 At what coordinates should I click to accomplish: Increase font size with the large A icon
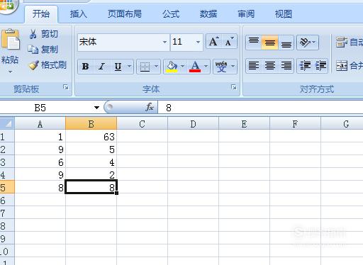tap(214, 42)
